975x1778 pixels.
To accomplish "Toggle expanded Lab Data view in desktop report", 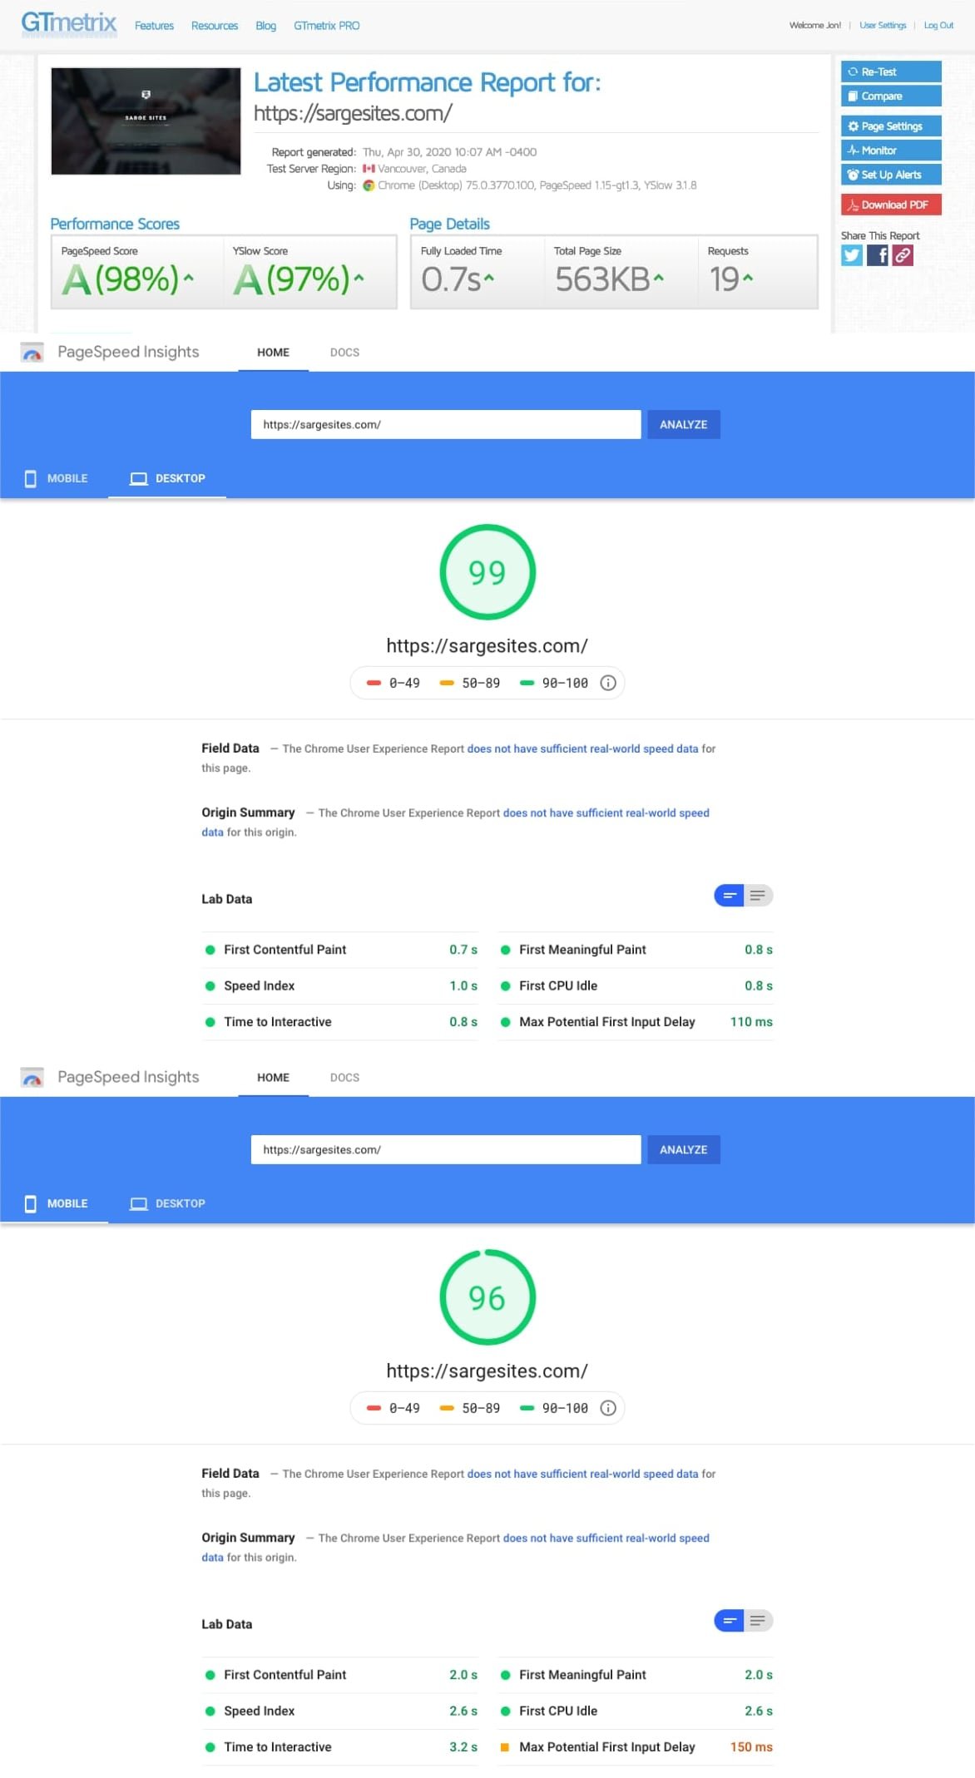I will [x=758, y=896].
